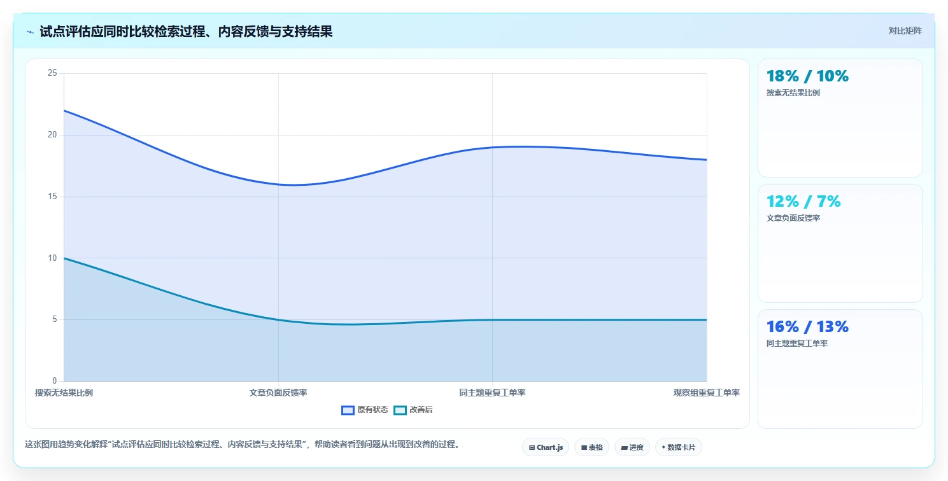The height and width of the screenshot is (481, 948).
Task: Click y-axis value 20
Action: [x=52, y=135]
